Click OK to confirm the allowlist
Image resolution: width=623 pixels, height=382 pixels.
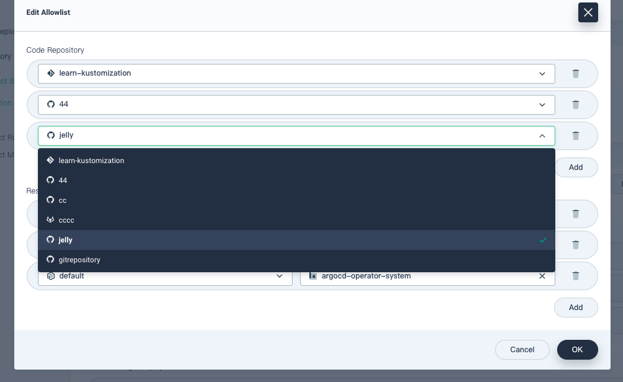pyautogui.click(x=577, y=349)
